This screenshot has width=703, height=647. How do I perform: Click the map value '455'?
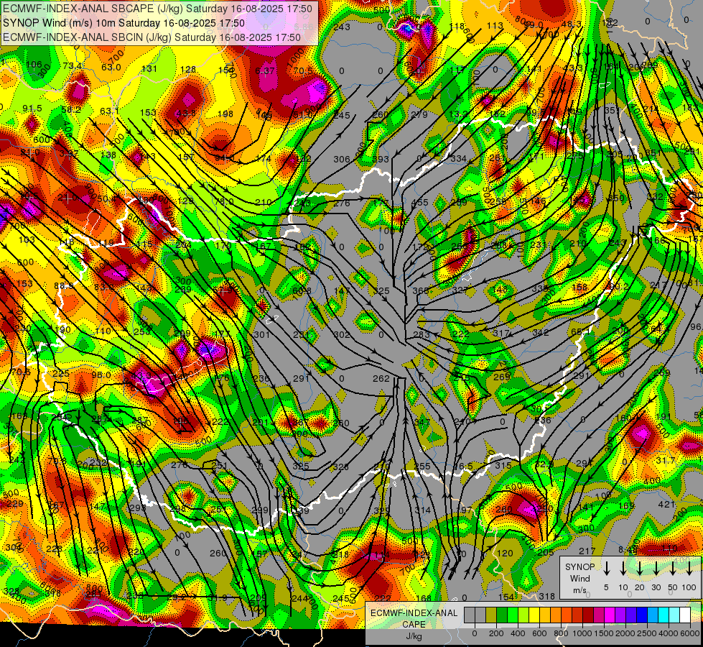[419, 203]
